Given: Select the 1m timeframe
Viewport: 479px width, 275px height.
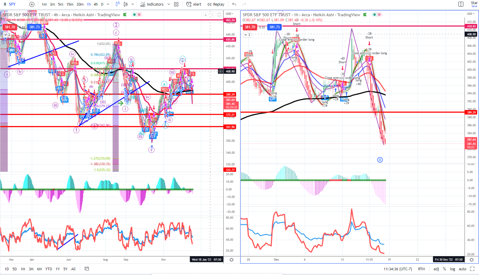Looking at the screenshot, I should click(x=44, y=4).
